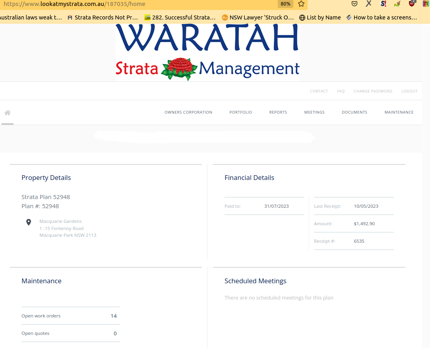430x348 pixels.
Task: Click the Scheduled Meetings heading
Action: 255,281
